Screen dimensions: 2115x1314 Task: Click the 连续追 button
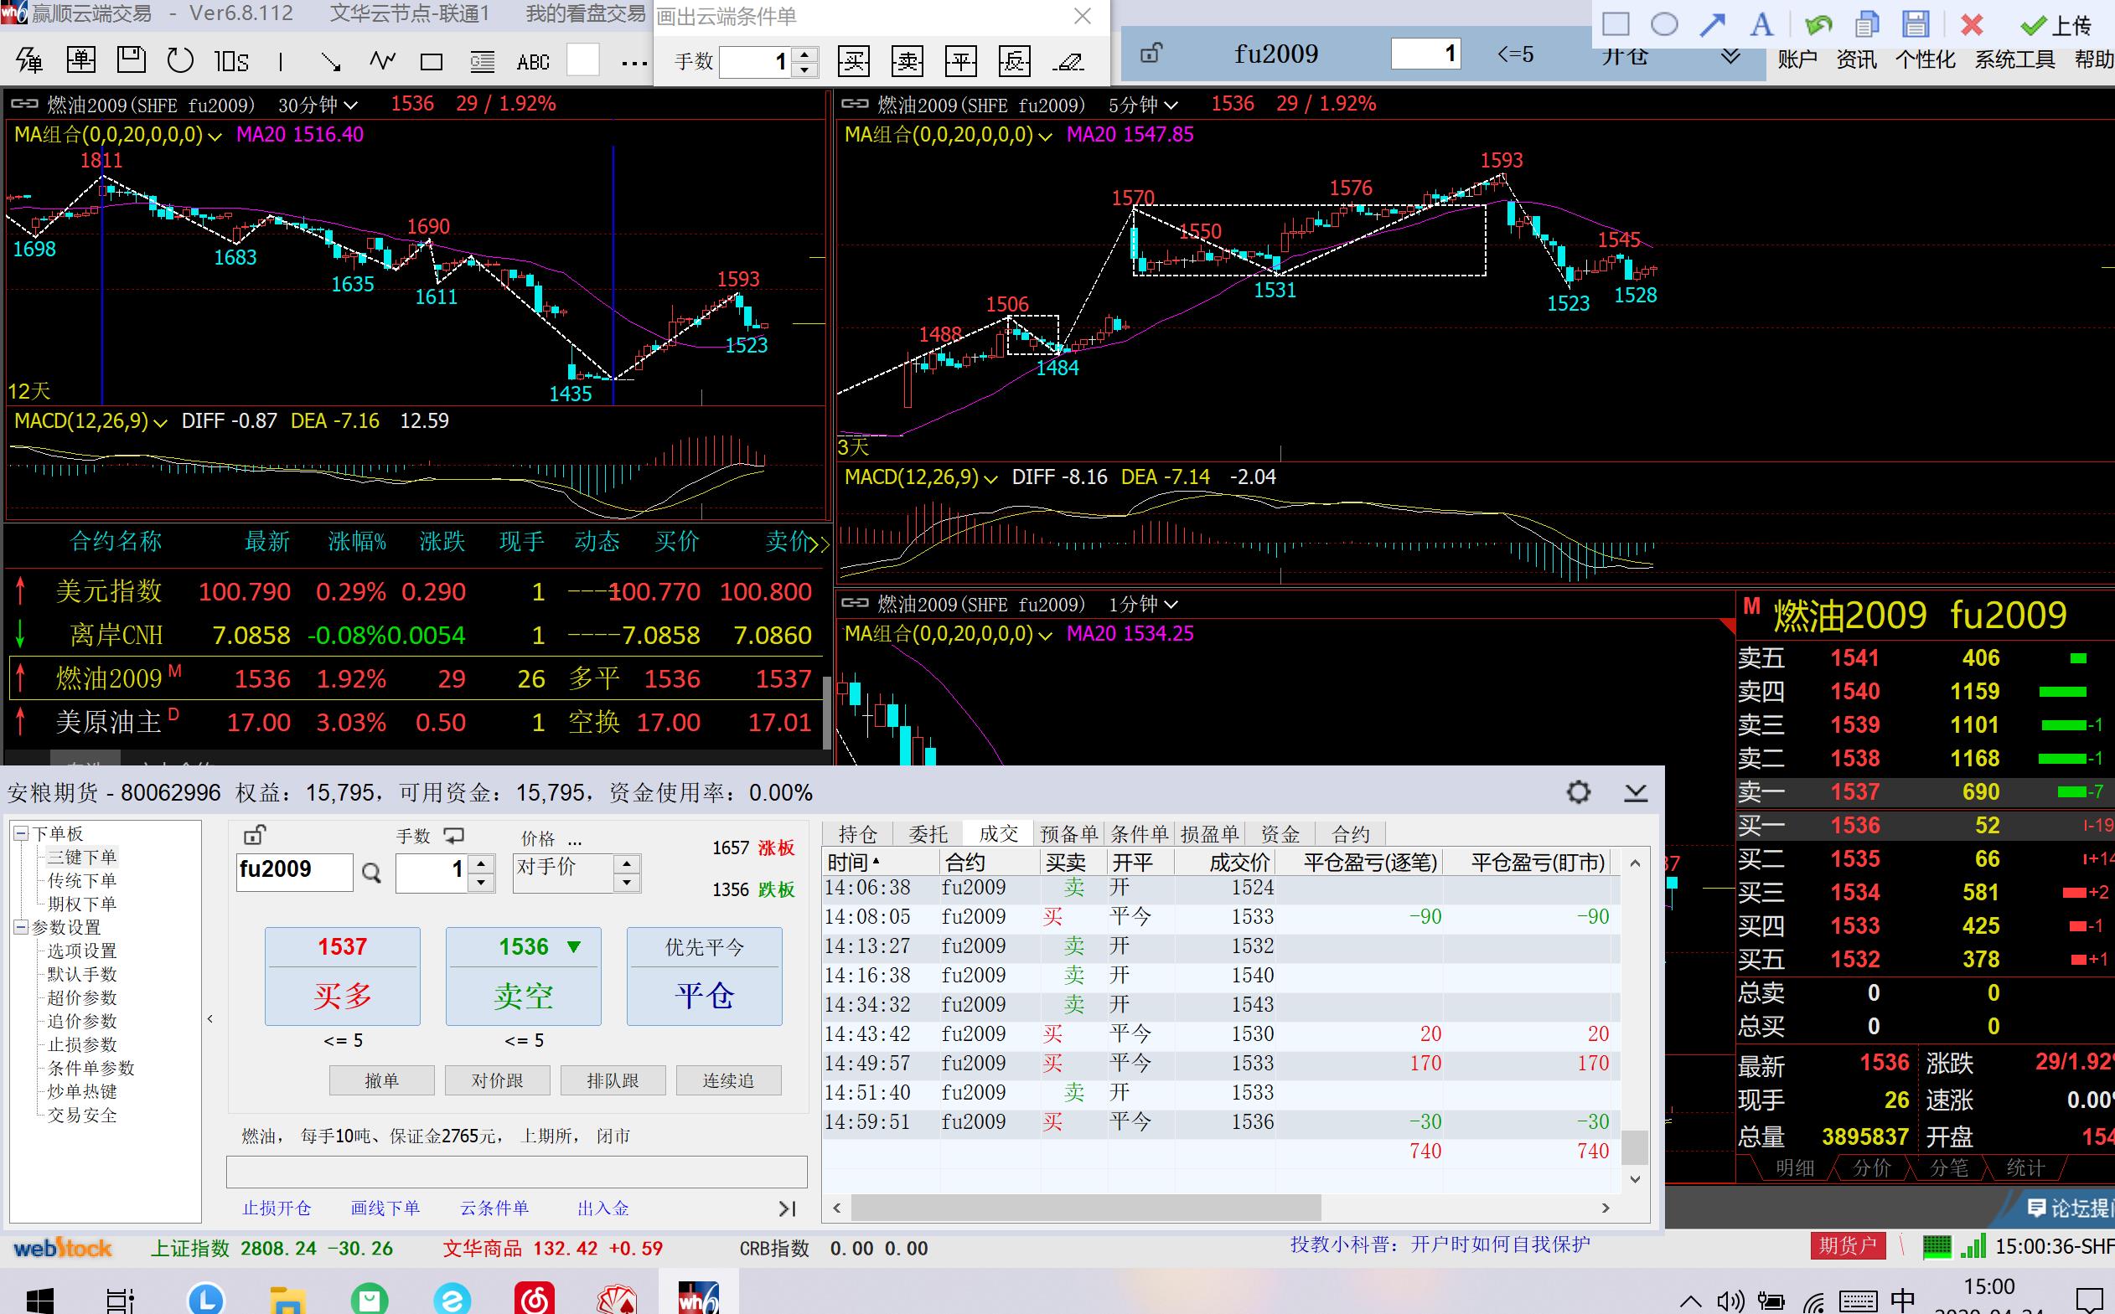[x=728, y=1080]
